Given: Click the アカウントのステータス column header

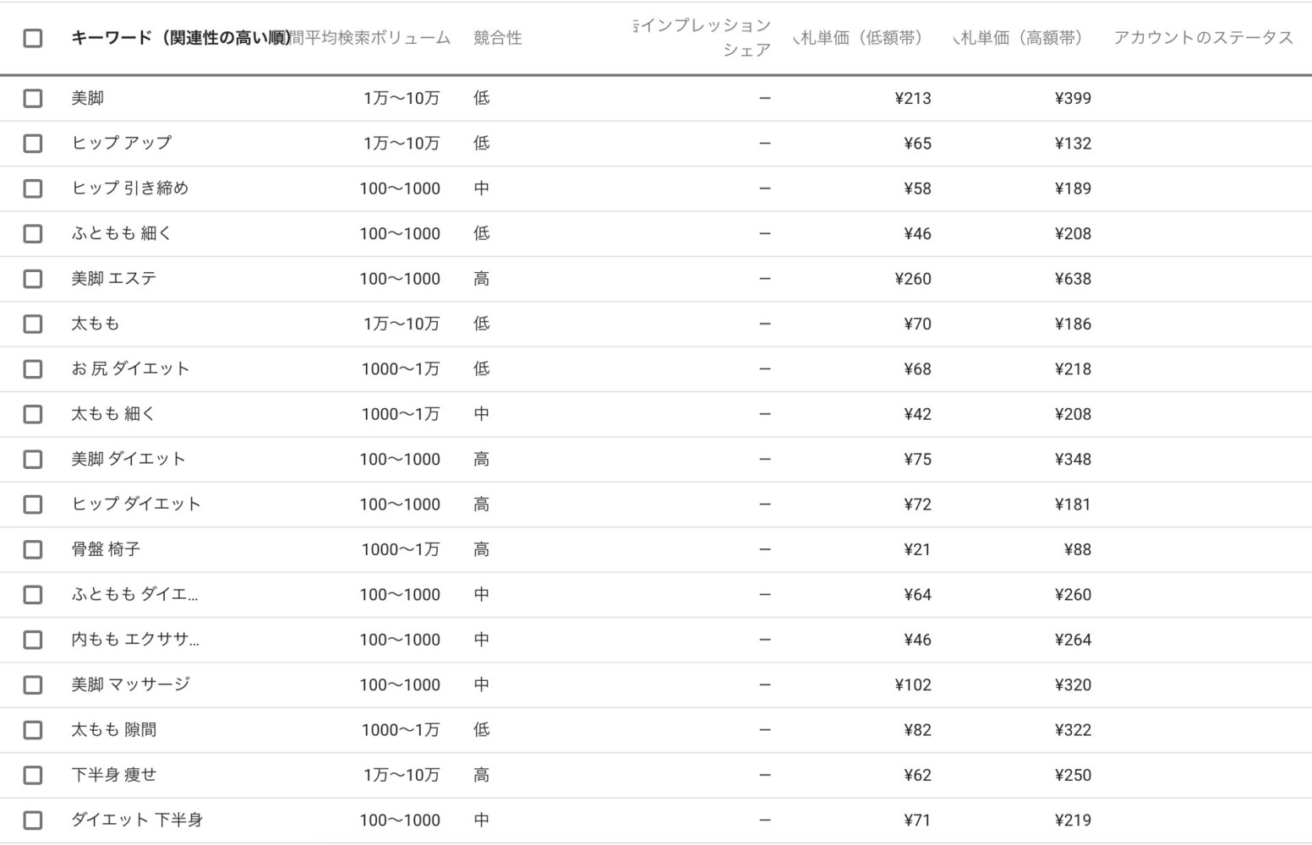Looking at the screenshot, I should [1203, 38].
